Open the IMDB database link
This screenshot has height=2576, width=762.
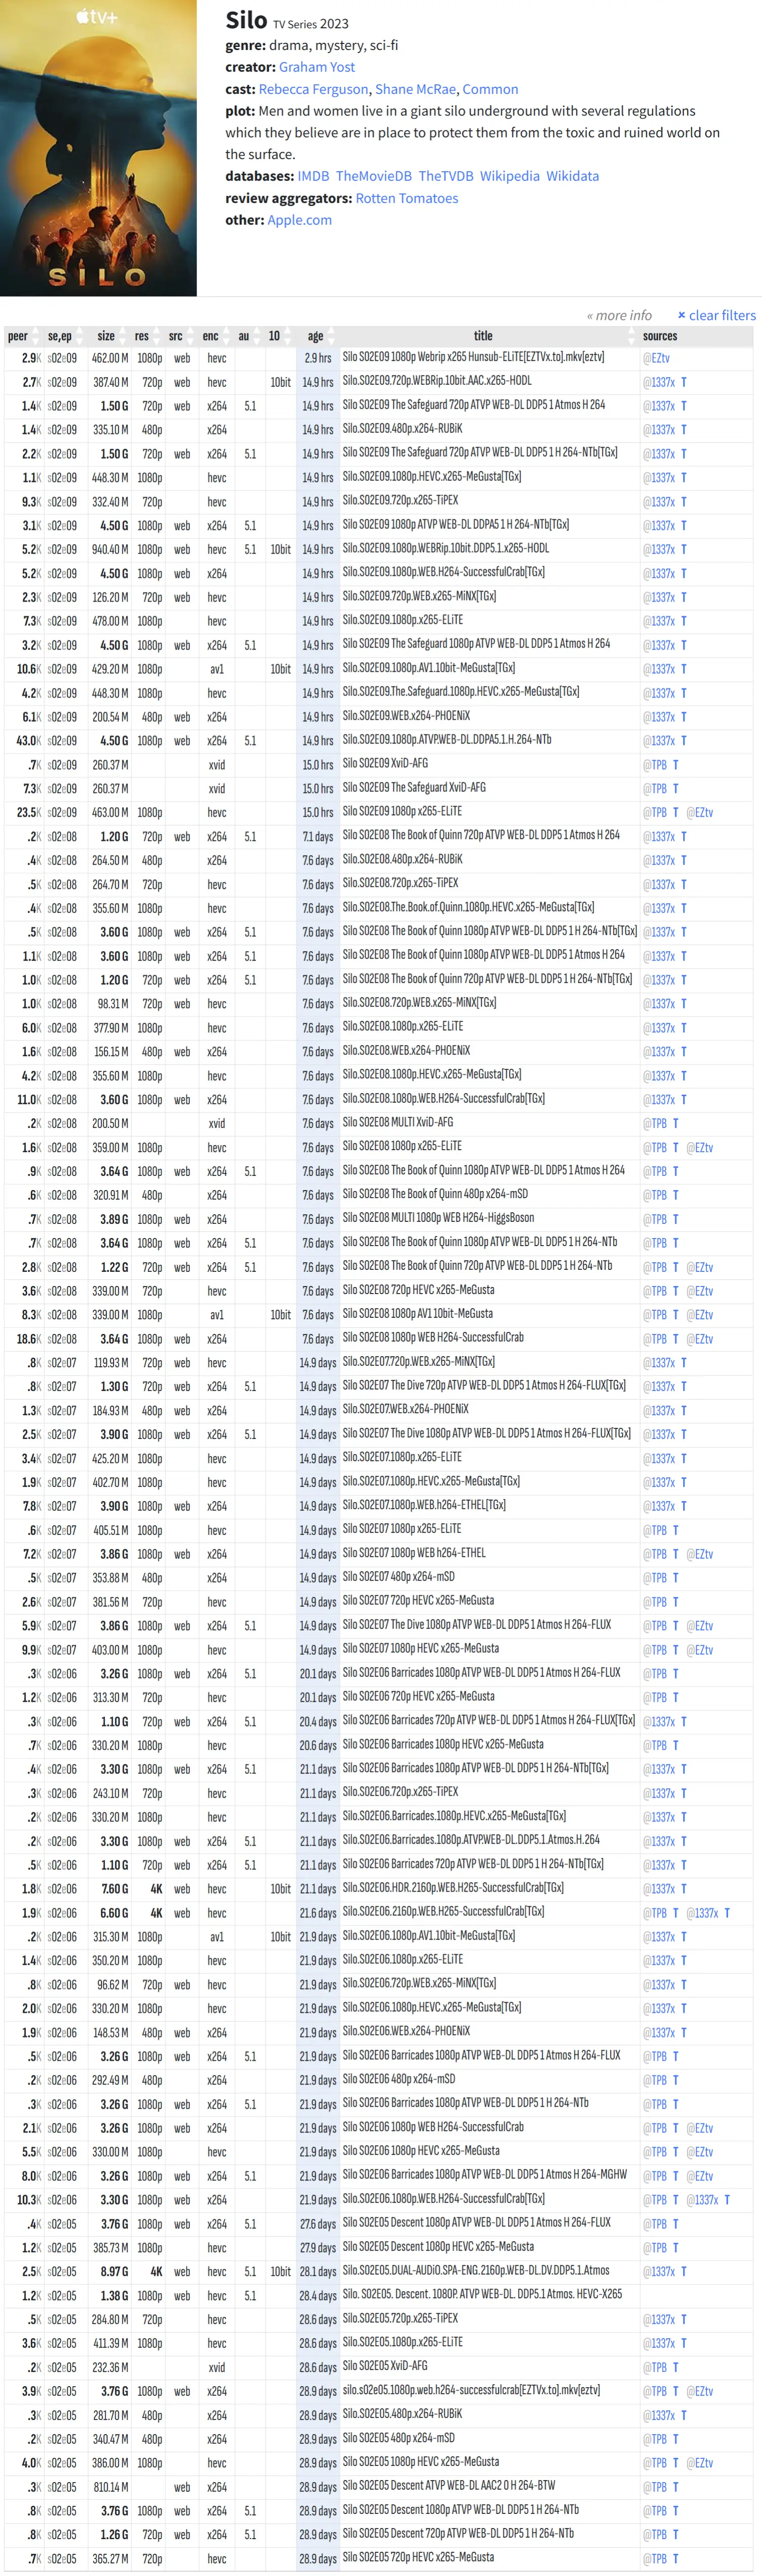coord(313,176)
